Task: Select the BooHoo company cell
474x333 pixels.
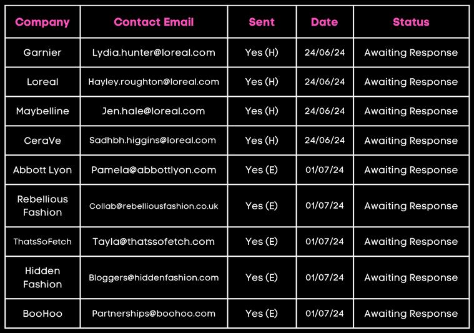Action: [x=42, y=314]
